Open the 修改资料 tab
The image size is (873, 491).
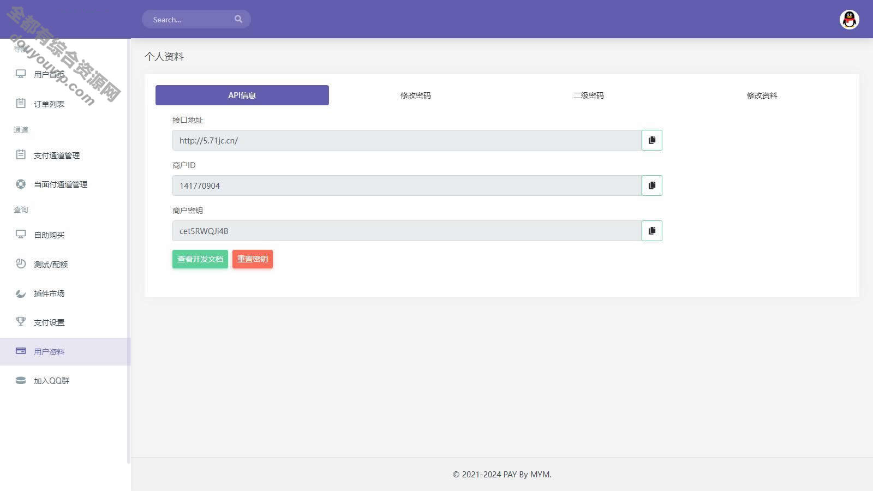tap(762, 95)
